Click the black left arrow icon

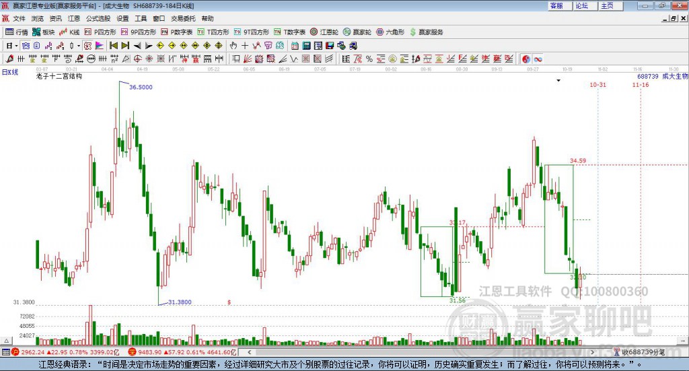(137, 46)
